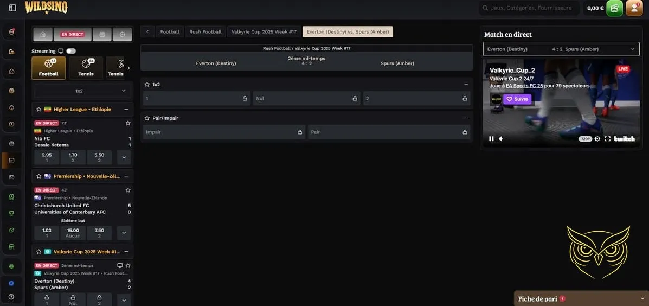Screen dimensions: 649x306
Task: Pause the live Twitch stream
Action: click(x=491, y=139)
